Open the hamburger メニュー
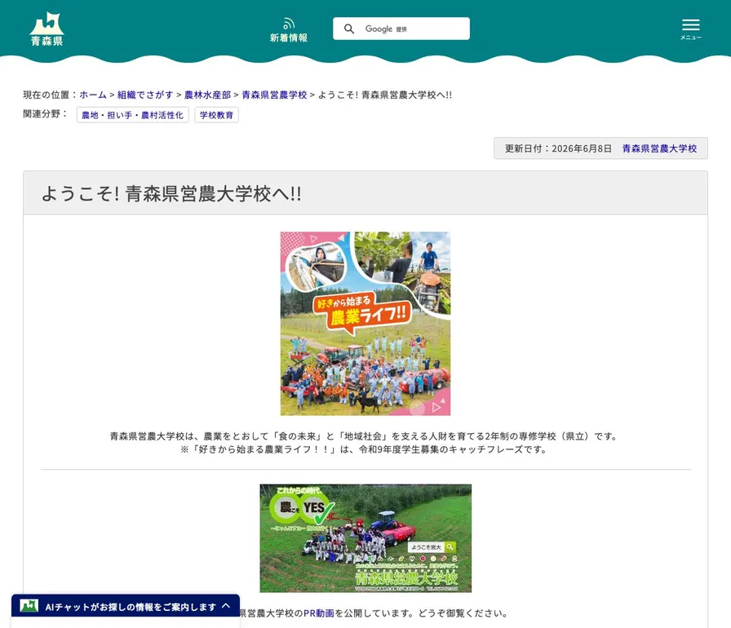The height and width of the screenshot is (628, 731). [690, 29]
